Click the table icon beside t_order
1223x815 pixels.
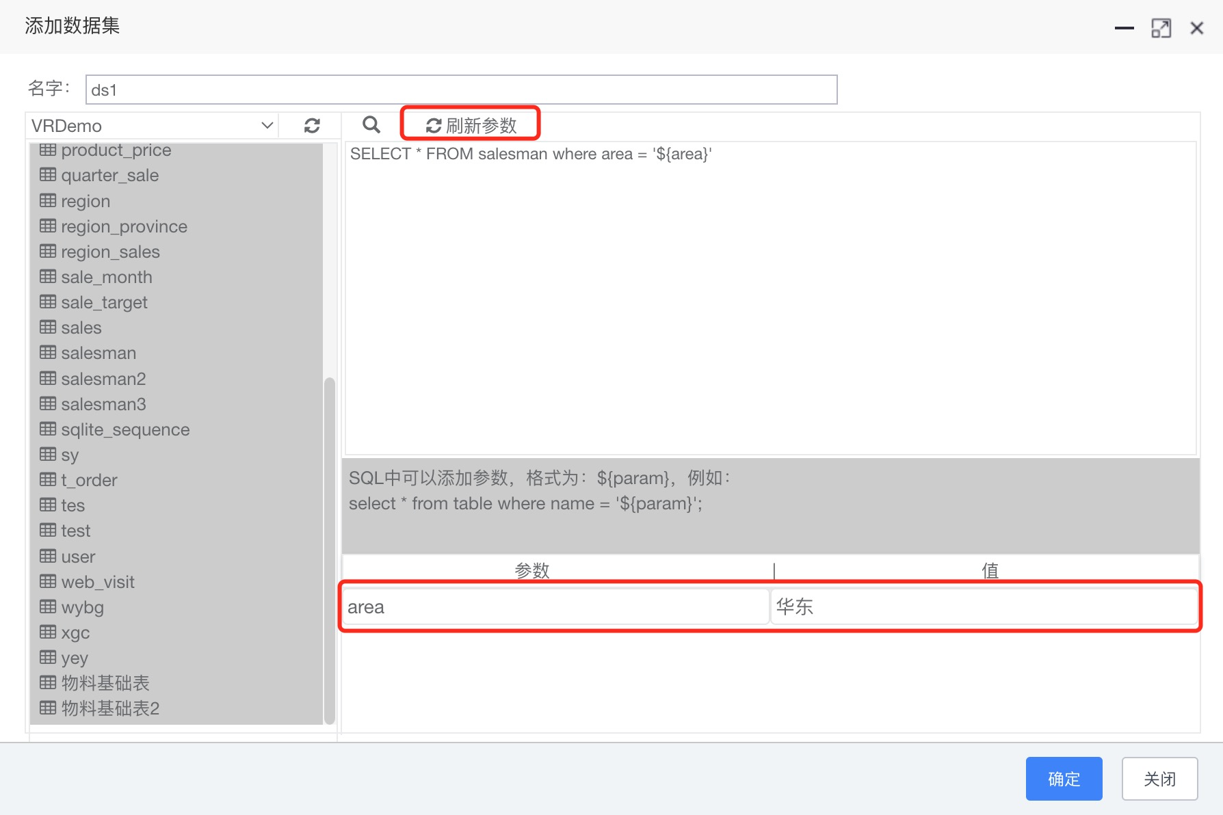click(x=48, y=480)
